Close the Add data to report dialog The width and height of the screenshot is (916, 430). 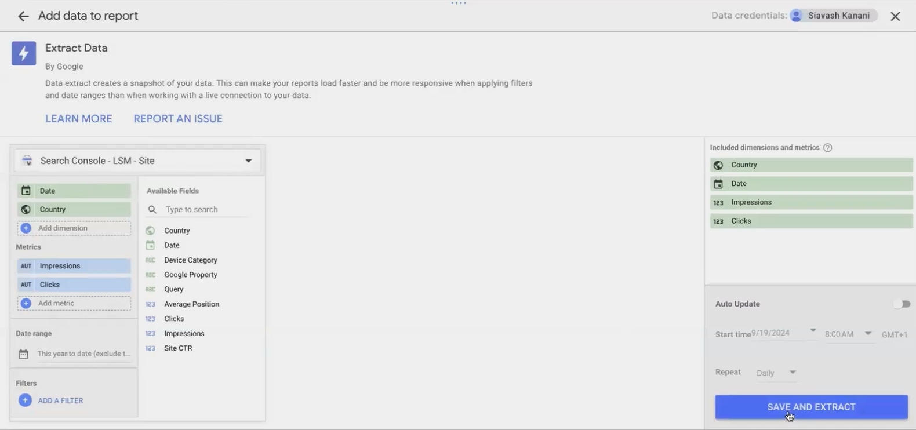895,16
